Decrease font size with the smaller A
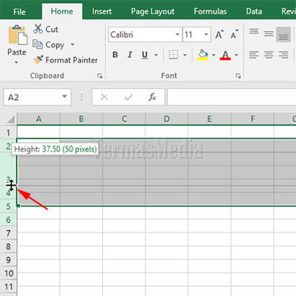 click(x=234, y=35)
